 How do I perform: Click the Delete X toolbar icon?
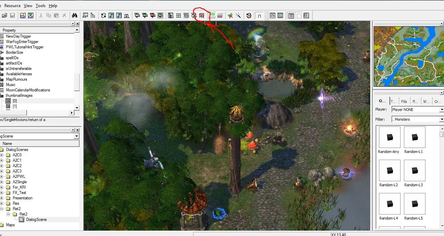pyautogui.click(x=64, y=15)
